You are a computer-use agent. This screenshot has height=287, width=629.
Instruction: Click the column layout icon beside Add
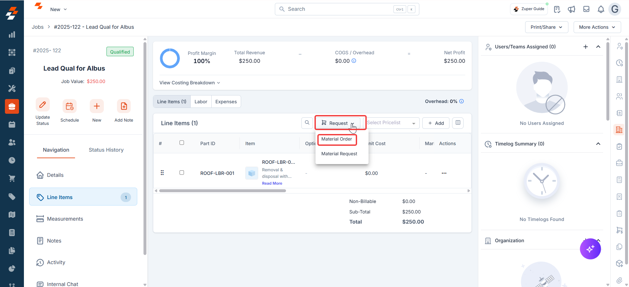click(x=458, y=123)
